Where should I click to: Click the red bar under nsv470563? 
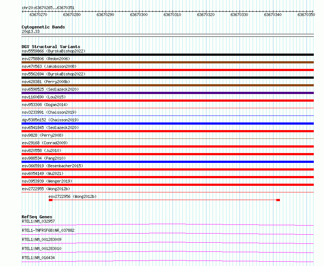[x=167, y=70]
